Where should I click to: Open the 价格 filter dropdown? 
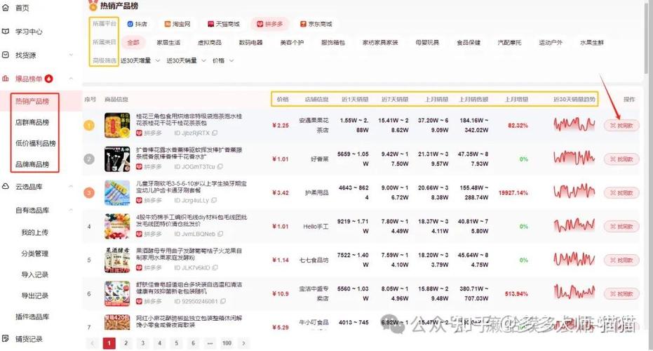(223, 60)
